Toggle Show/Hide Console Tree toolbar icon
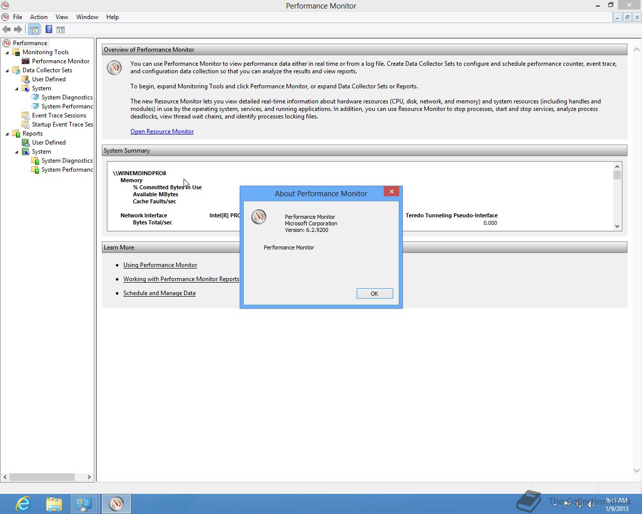This screenshot has height=514, width=642. tap(34, 30)
